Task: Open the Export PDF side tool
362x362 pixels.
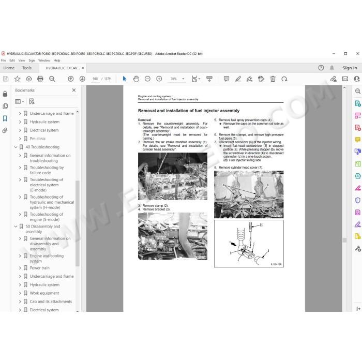Action: tap(358, 103)
